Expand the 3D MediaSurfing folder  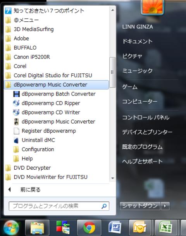56,29
